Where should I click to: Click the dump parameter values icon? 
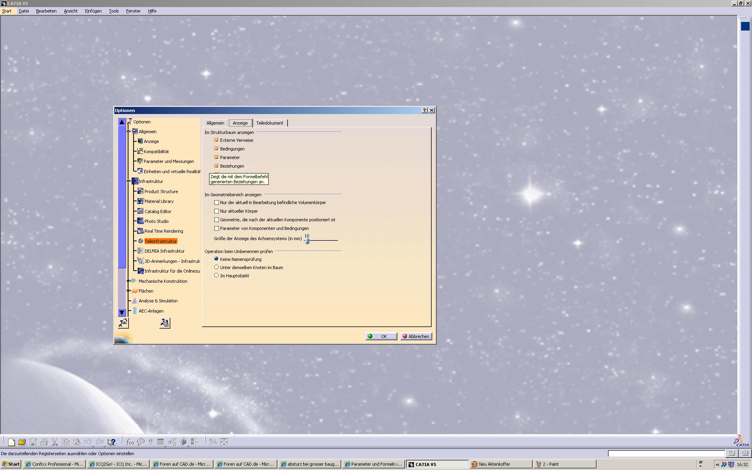165,323
